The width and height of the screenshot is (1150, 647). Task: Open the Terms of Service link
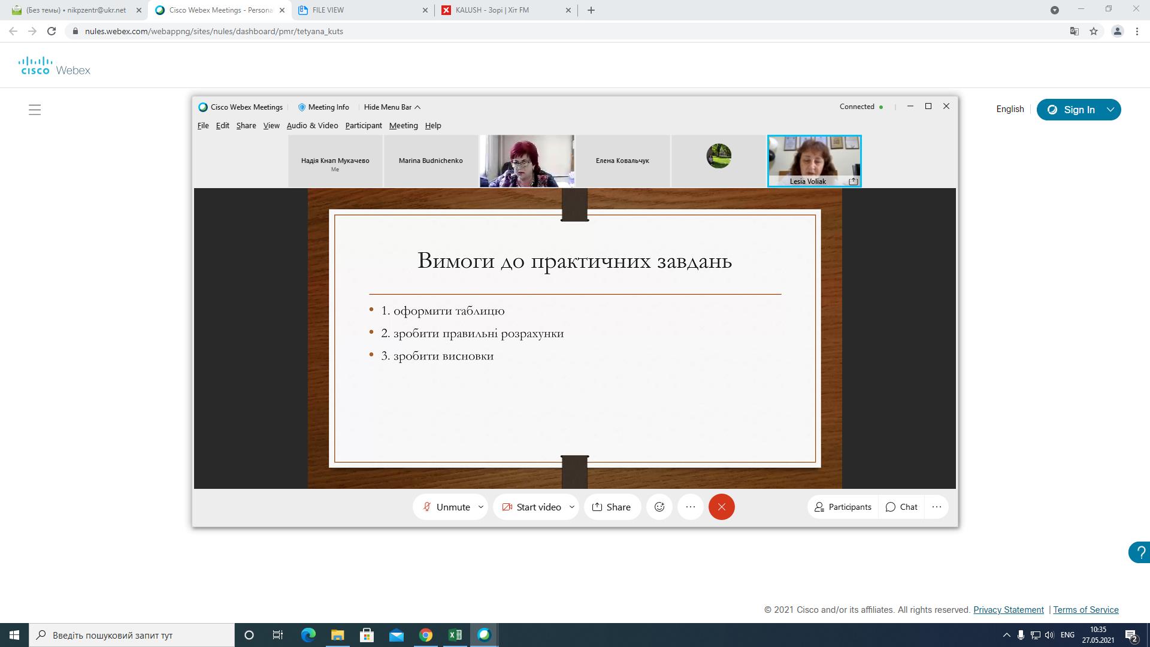[1086, 610]
